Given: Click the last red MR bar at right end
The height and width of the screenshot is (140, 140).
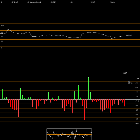Looking at the screenshot, I should (x=124, y=103).
